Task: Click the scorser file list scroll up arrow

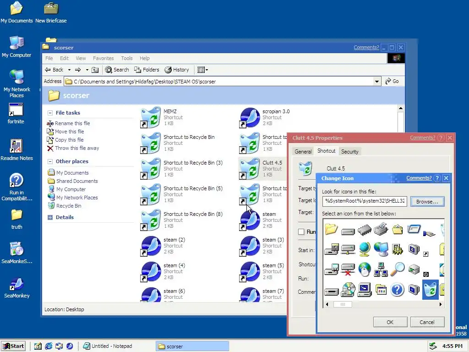Action: [400, 108]
